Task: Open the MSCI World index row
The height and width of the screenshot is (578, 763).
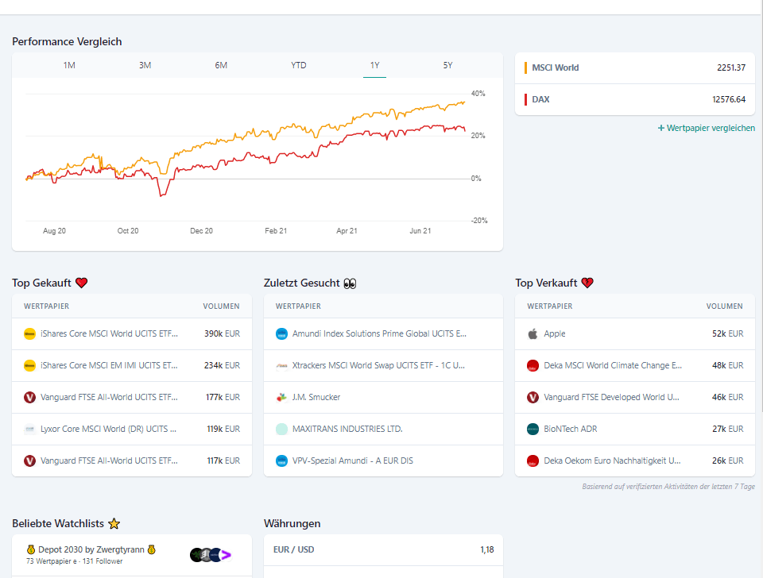Action: coord(635,68)
